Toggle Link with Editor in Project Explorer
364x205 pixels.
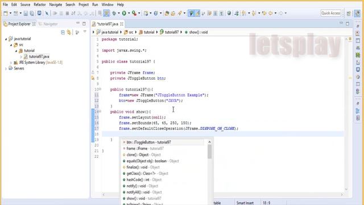(69, 32)
